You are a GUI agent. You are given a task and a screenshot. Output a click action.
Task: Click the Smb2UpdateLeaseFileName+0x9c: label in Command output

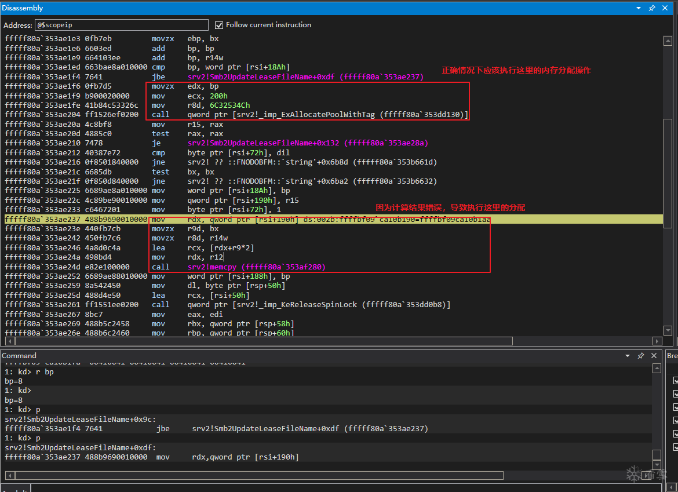(x=81, y=420)
